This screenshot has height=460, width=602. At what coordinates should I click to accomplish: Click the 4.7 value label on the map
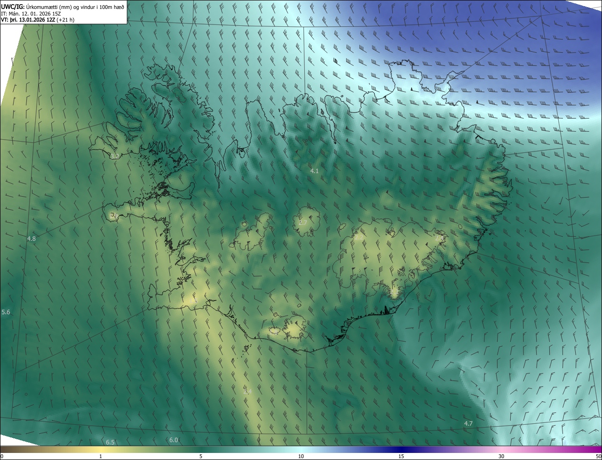[468, 424]
